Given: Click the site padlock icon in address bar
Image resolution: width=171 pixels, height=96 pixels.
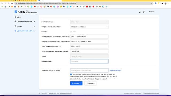Looking at the screenshot, I should pyautogui.click(x=16, y=3).
